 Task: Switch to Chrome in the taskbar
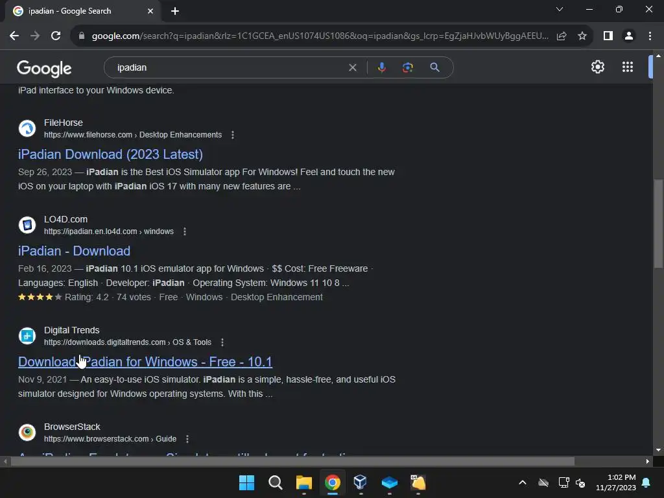point(333,482)
